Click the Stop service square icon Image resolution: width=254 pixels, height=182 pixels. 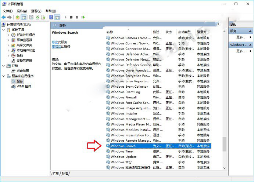(x=71, y=17)
